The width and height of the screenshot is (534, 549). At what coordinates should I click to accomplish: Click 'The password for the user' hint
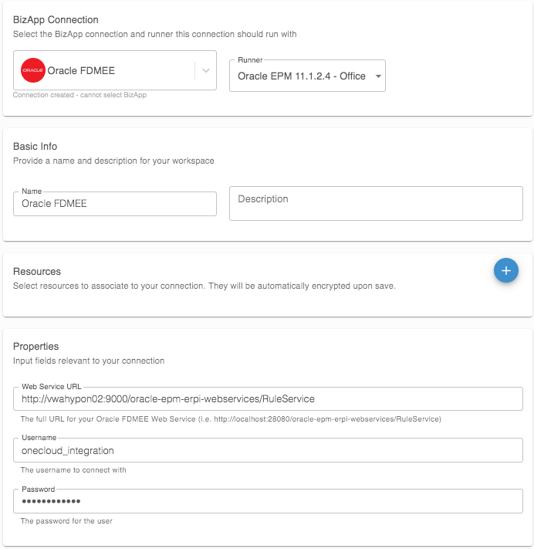coord(66,521)
